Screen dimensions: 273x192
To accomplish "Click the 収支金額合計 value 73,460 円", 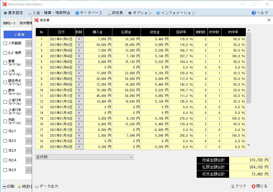I will [x=249, y=174].
